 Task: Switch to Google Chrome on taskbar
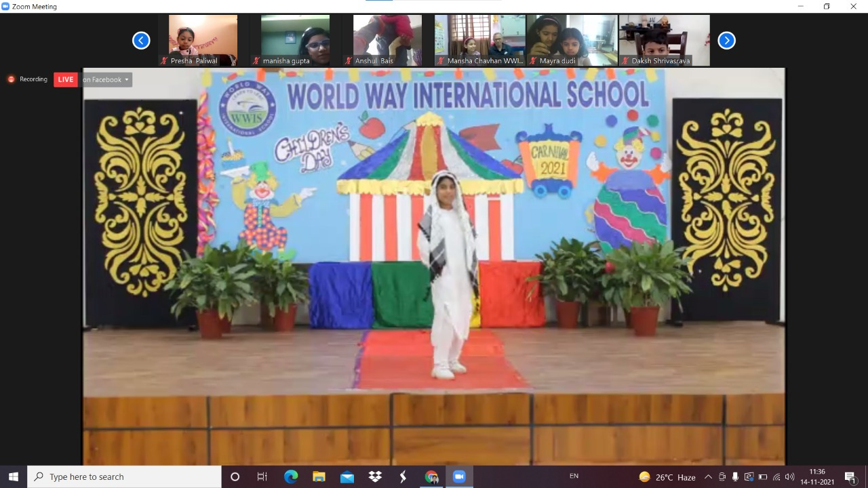[x=431, y=477]
